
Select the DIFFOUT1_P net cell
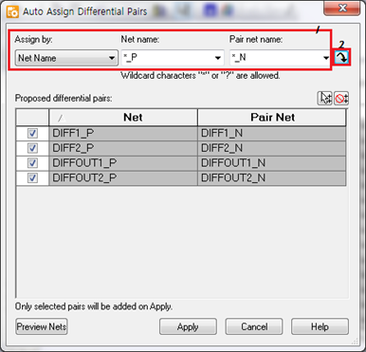click(123, 163)
